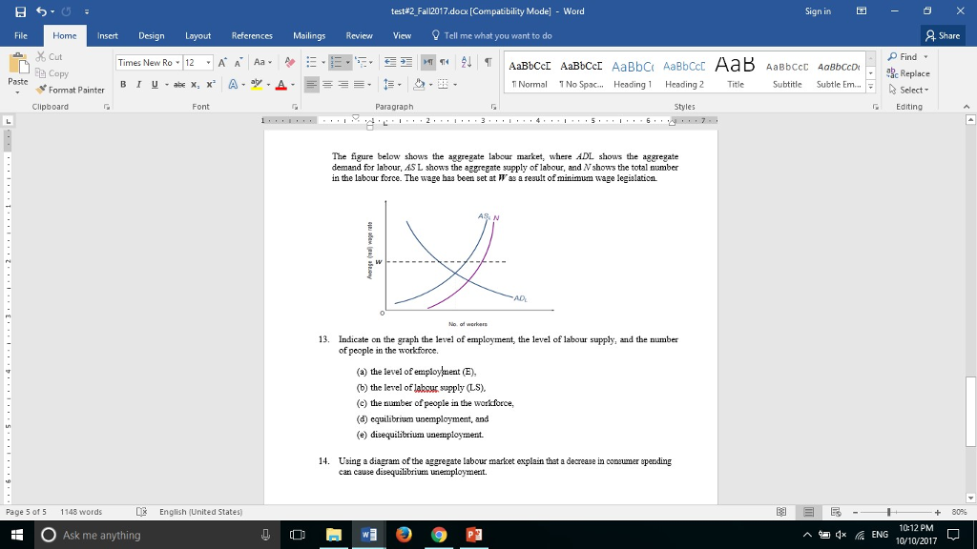The image size is (977, 549).
Task: Toggle show paragraph marks (pilcrow)
Action: tap(488, 63)
